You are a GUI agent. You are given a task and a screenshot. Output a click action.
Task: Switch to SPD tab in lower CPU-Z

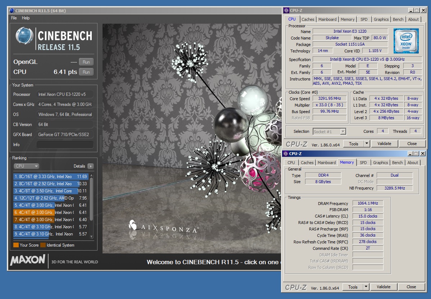tap(363, 163)
